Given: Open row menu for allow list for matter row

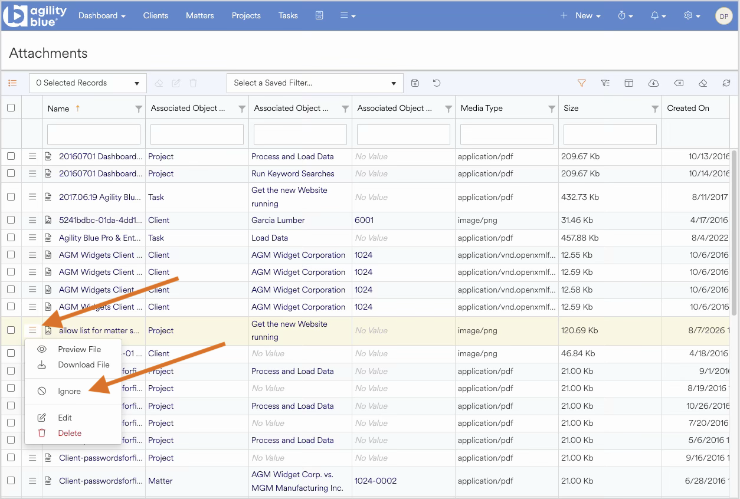Looking at the screenshot, I should 32,330.
